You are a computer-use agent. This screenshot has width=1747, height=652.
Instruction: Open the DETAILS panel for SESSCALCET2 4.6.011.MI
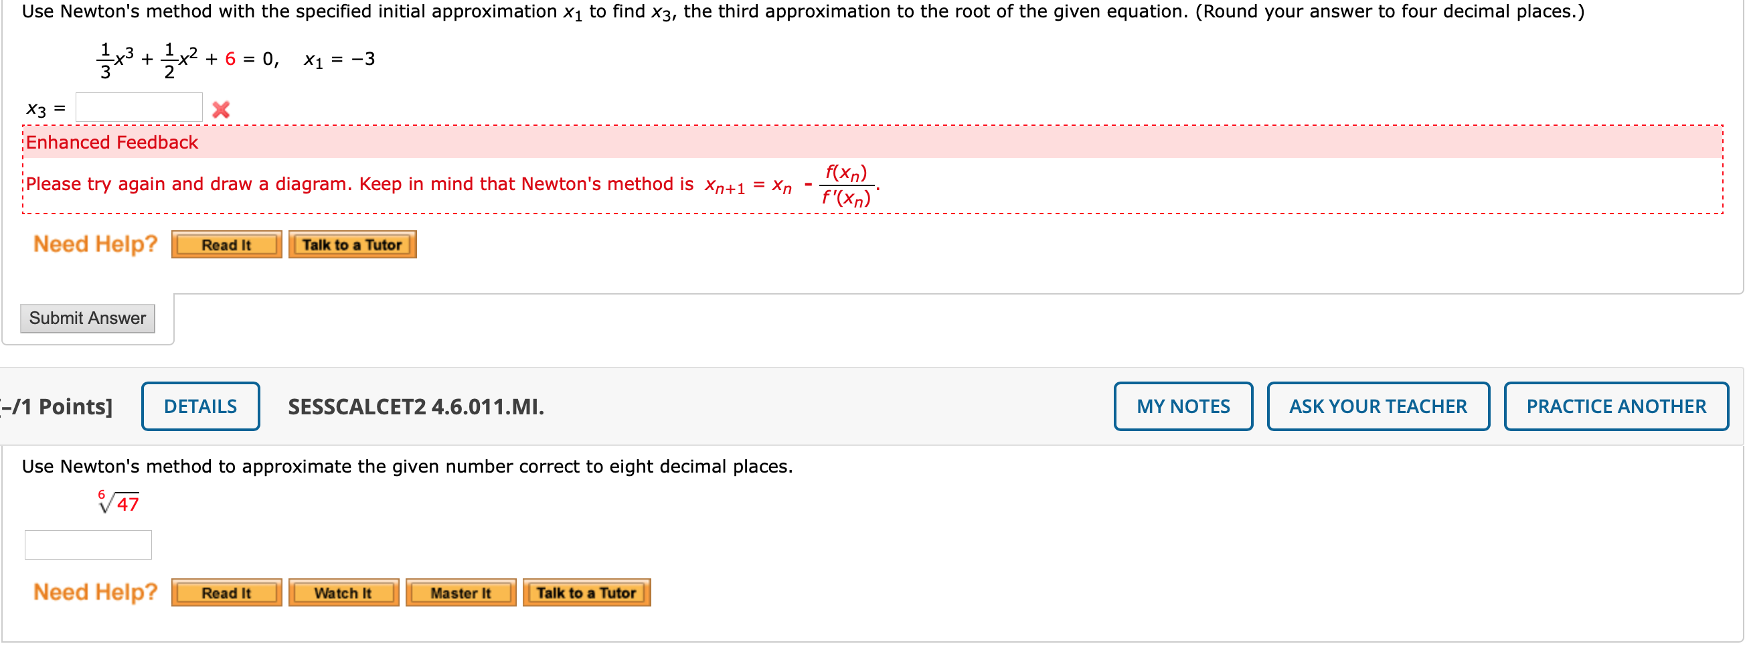(200, 406)
